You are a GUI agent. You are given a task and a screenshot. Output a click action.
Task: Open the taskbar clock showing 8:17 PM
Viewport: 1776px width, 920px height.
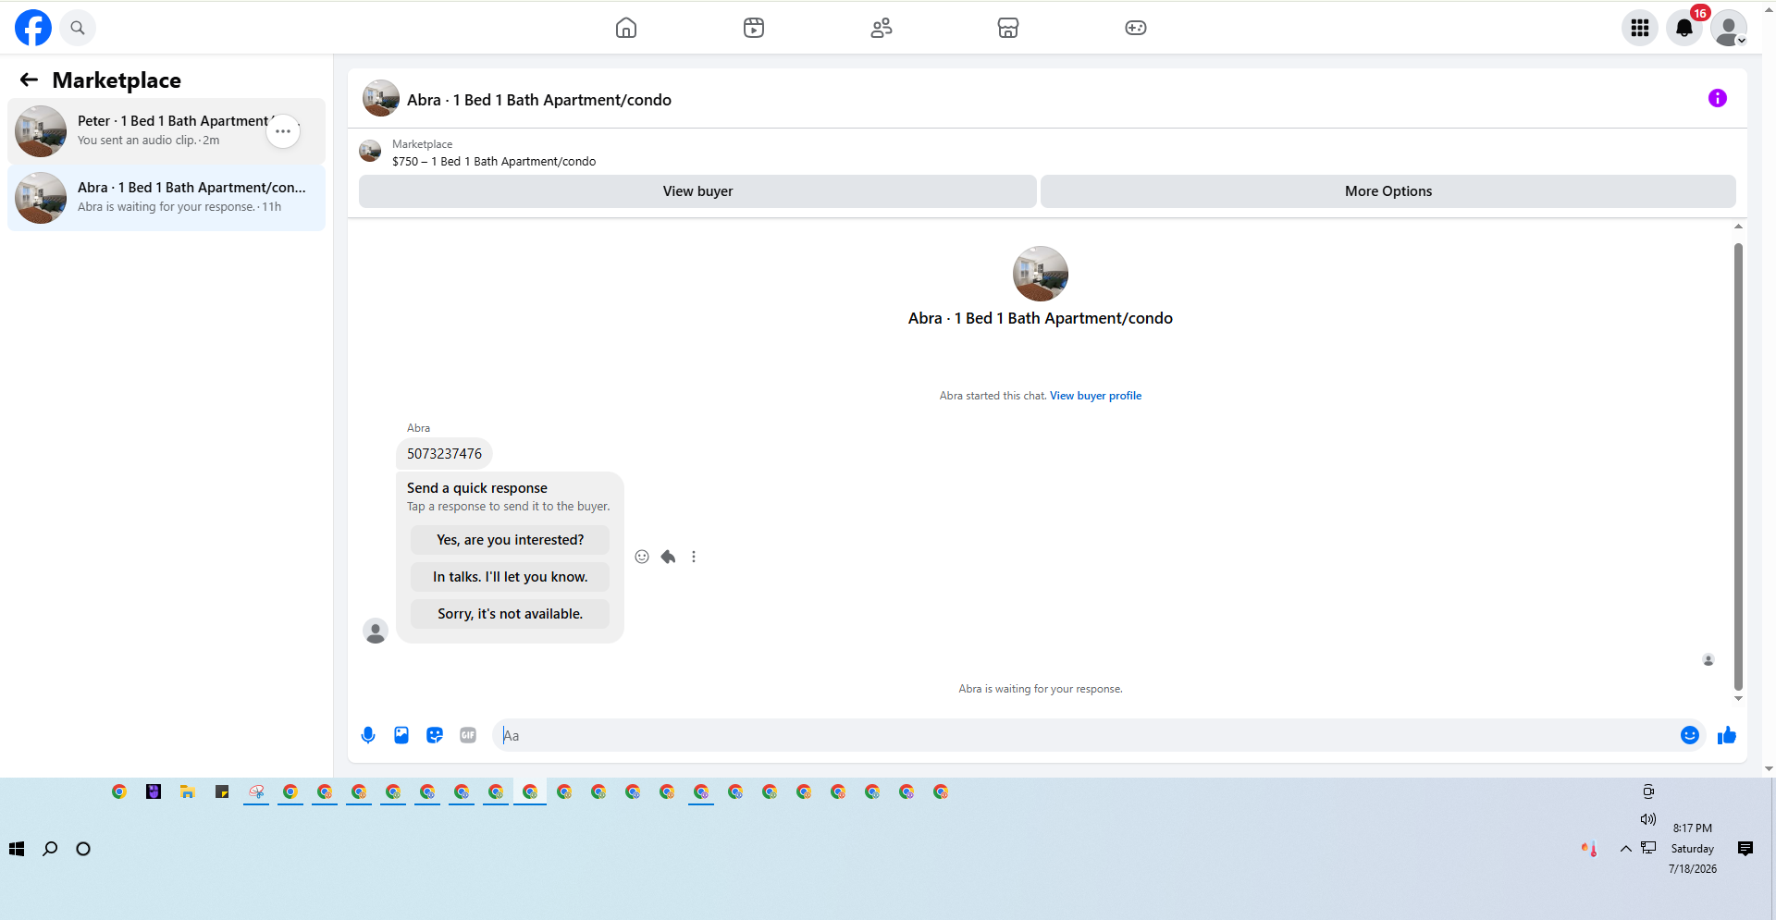(1693, 848)
